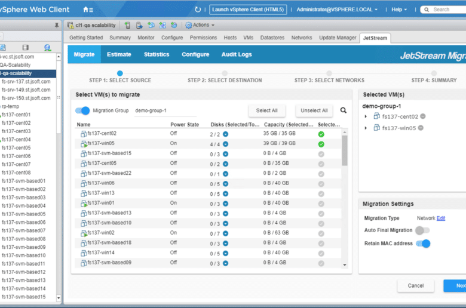Enable Auto Final Migration switch
This screenshot has width=466, height=308.
tap(422, 230)
